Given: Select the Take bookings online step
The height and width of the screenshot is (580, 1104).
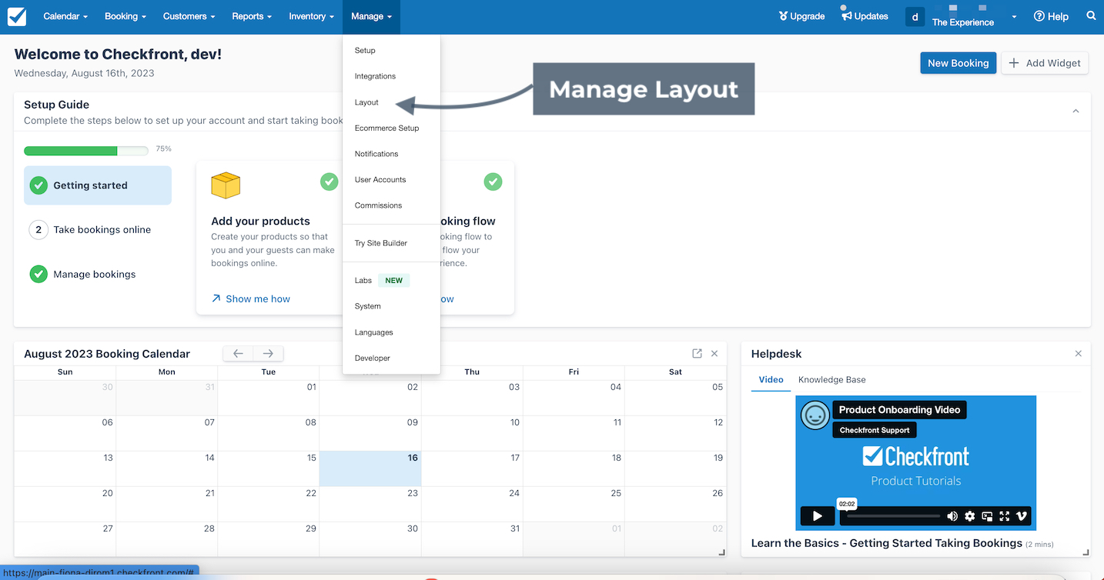Looking at the screenshot, I should tap(98, 229).
